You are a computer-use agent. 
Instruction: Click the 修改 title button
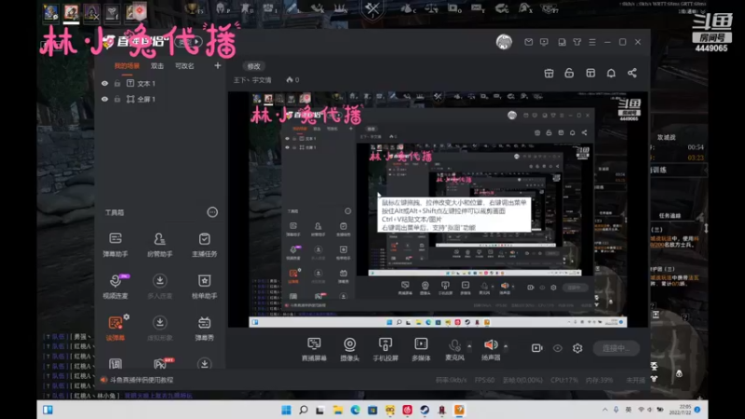click(253, 66)
